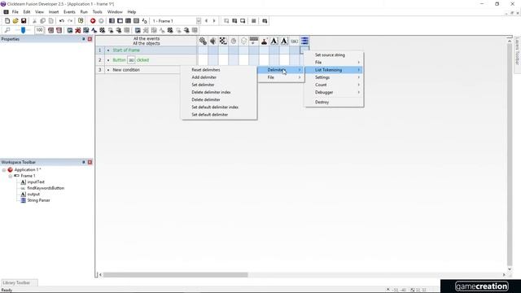Screen dimensions: 521x293
Task: Select inputText in the workspace tree
Action: 36,182
